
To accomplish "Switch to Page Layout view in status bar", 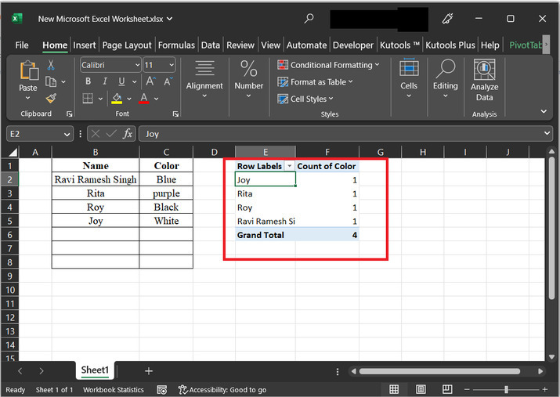I will click(x=423, y=389).
